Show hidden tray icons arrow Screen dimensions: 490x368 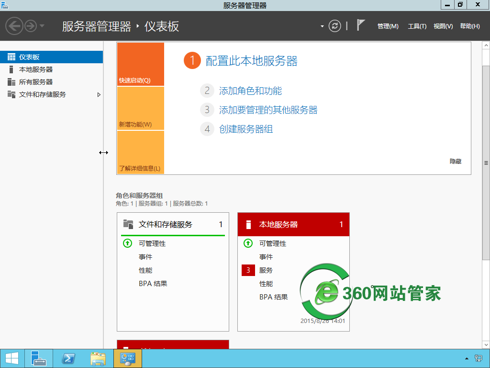click(x=467, y=358)
